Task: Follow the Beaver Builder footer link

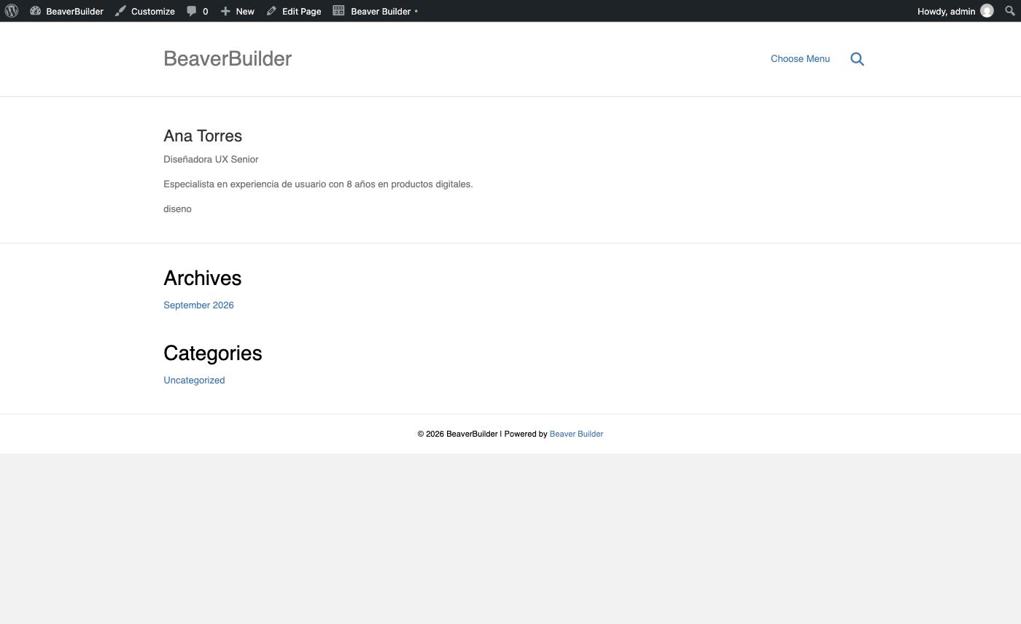Action: coord(576,434)
